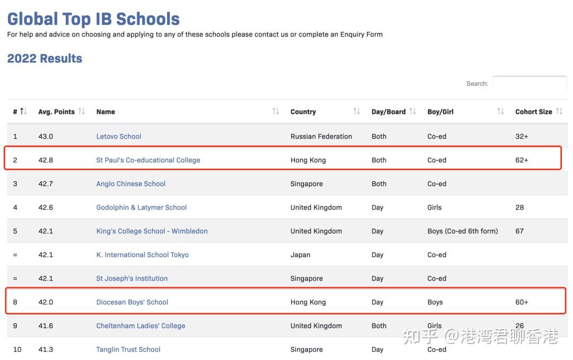Viewport: 573px width, 360px height.
Task: Click the sort icon next to Name header
Action: tap(275, 111)
